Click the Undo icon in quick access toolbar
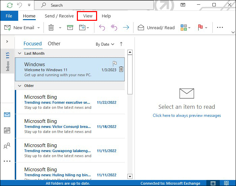 (20, 5)
